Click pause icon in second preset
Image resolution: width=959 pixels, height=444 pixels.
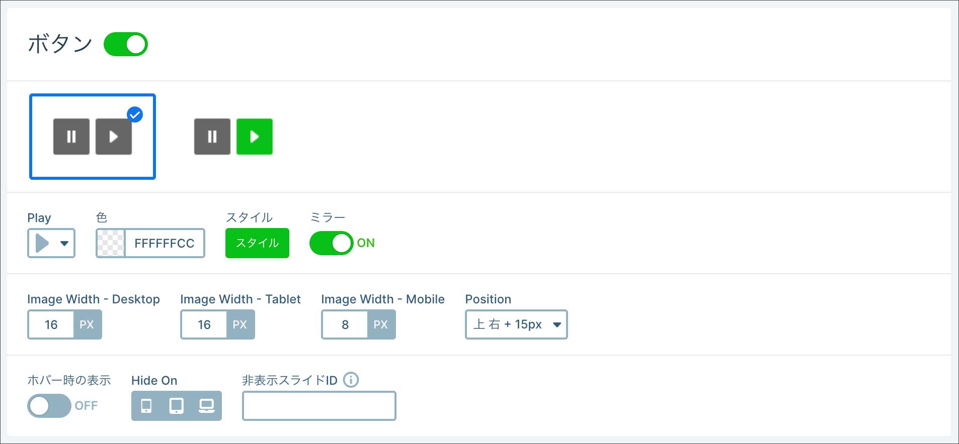(x=212, y=137)
